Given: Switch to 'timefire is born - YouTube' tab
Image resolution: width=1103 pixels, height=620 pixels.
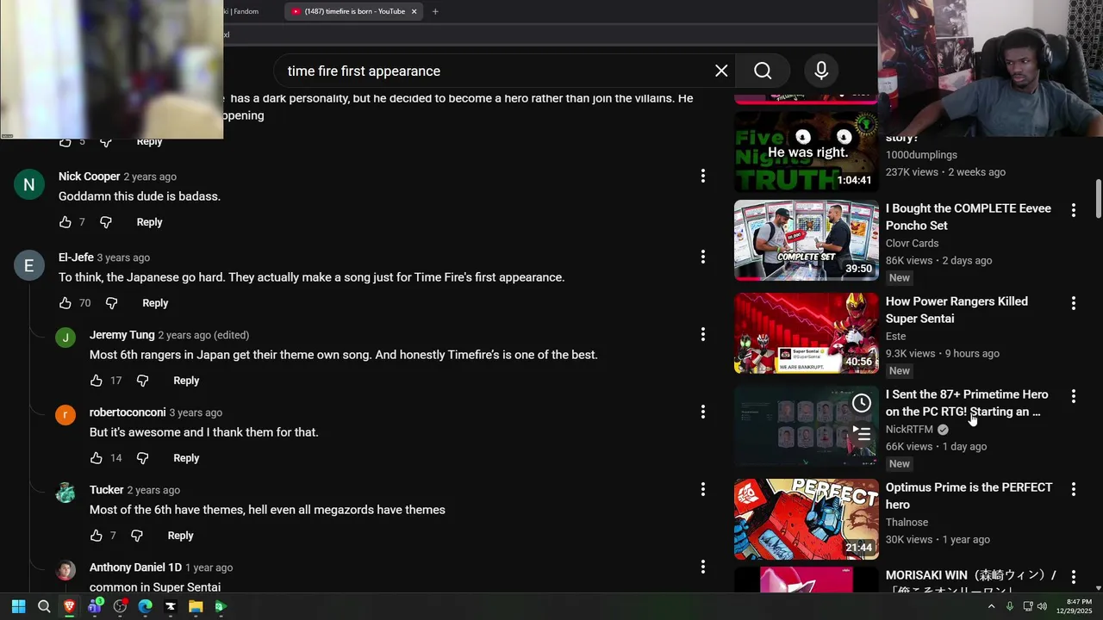Looking at the screenshot, I should 354,11.
